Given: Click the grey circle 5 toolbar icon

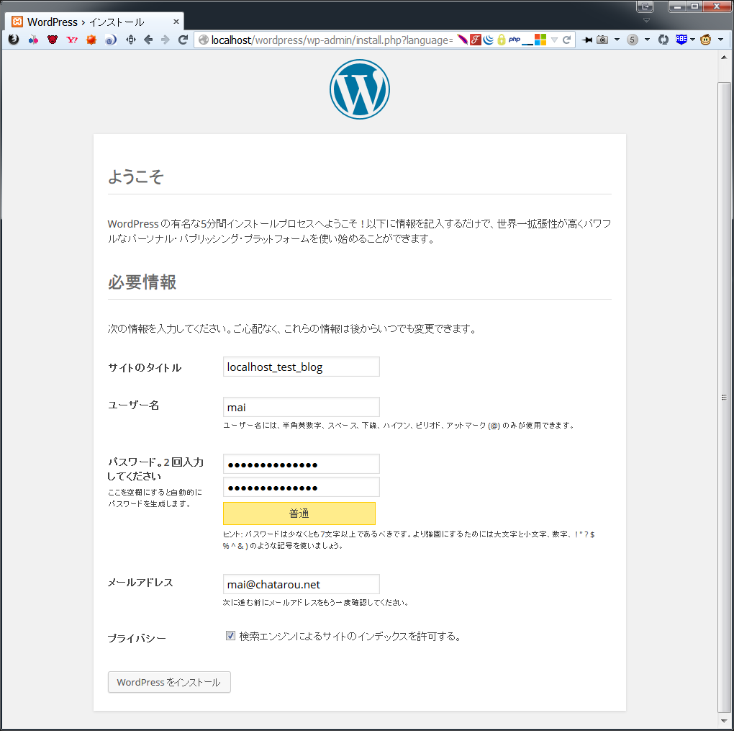Looking at the screenshot, I should 633,40.
